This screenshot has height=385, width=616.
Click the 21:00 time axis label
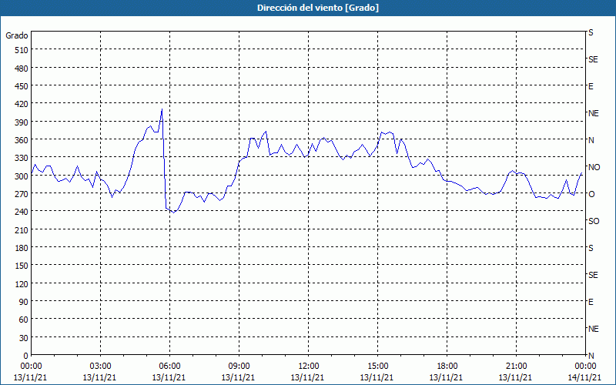pyautogui.click(x=516, y=367)
